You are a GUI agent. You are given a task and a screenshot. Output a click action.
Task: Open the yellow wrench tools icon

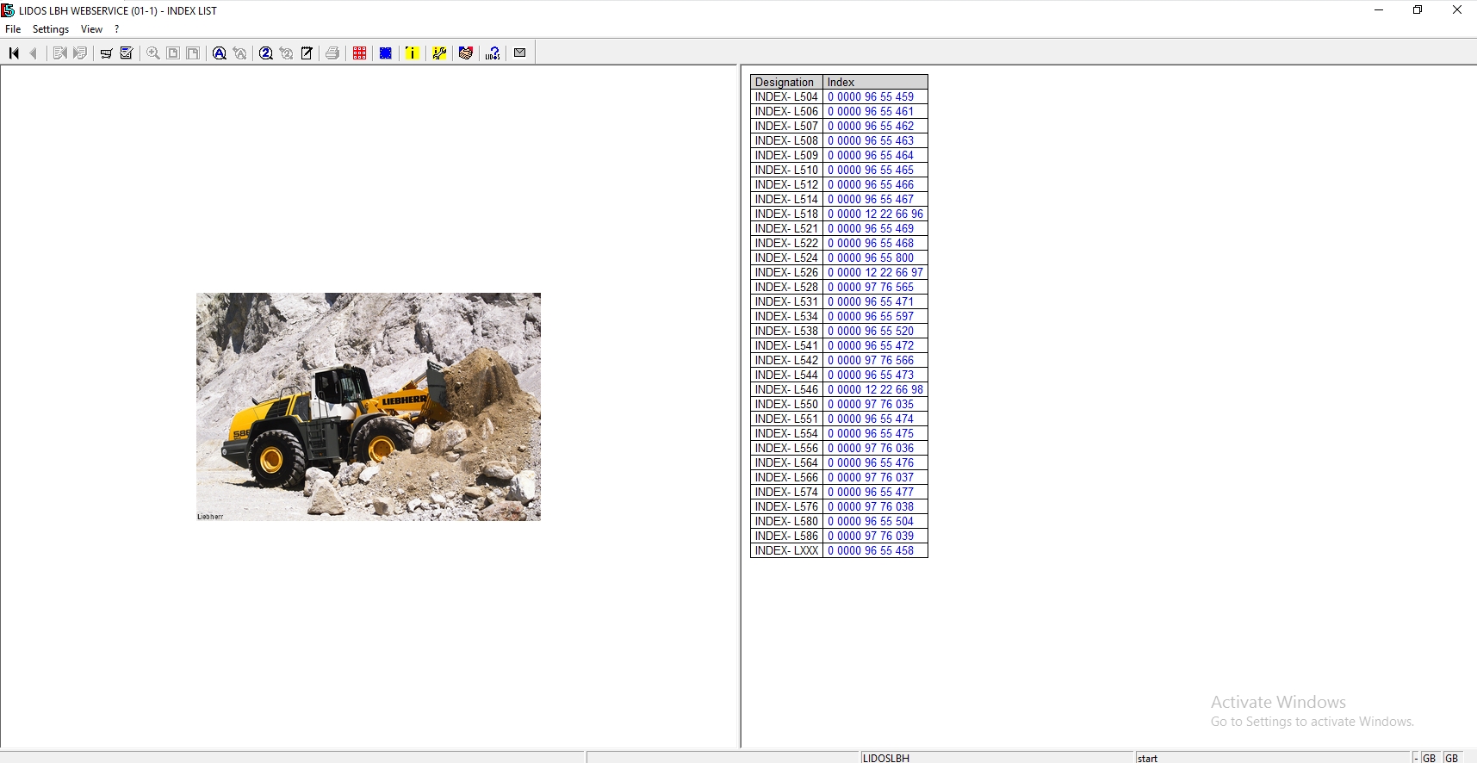point(439,53)
